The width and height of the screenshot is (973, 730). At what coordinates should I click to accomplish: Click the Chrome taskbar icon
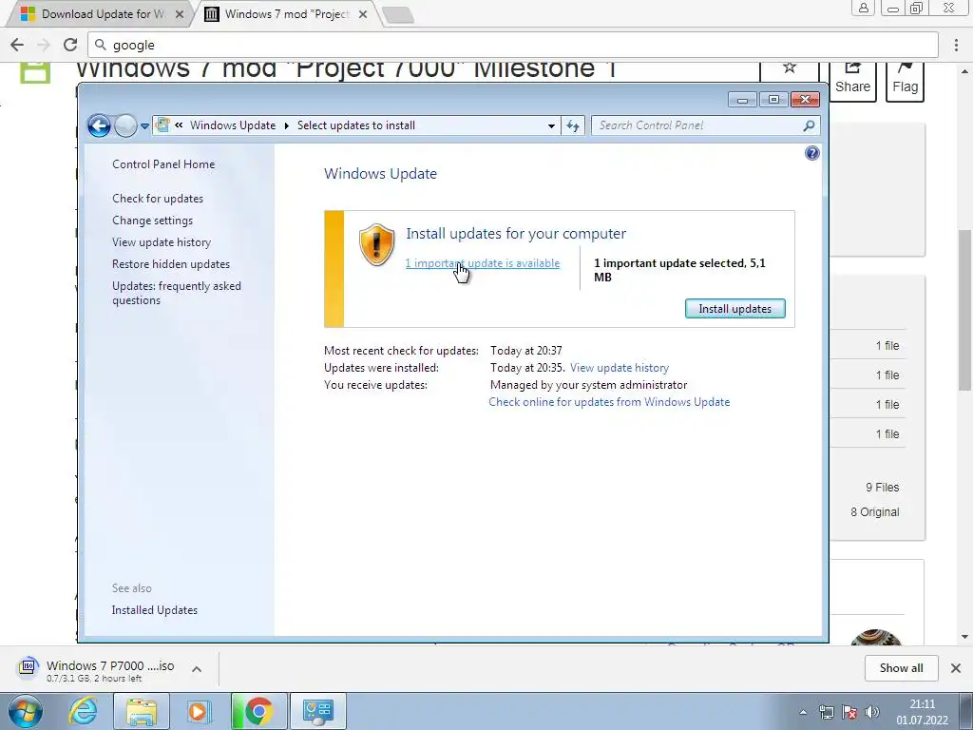[258, 711]
